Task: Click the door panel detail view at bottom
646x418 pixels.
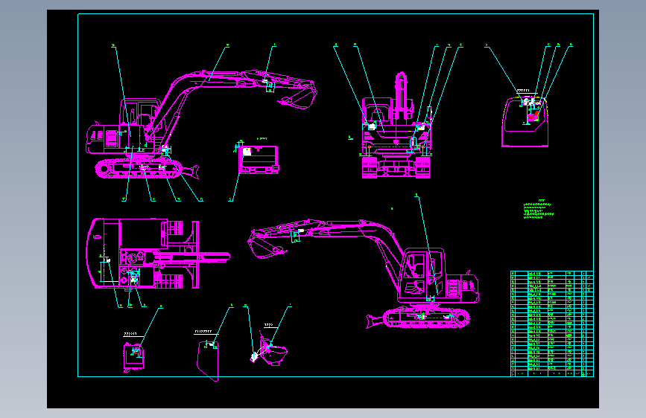Action: (x=208, y=361)
